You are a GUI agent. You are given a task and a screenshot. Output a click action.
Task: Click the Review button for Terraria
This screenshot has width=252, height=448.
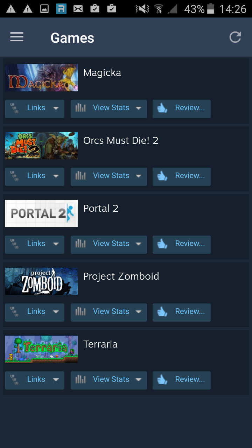point(182,380)
